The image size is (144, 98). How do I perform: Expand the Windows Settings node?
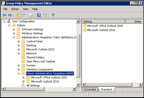[14, 33]
